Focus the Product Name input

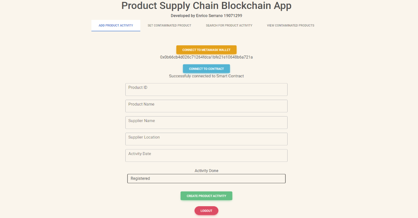(x=206, y=106)
